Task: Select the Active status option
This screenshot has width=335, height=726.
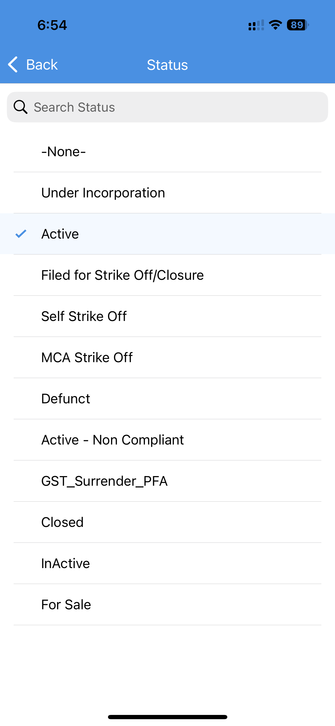Action: [x=167, y=234]
